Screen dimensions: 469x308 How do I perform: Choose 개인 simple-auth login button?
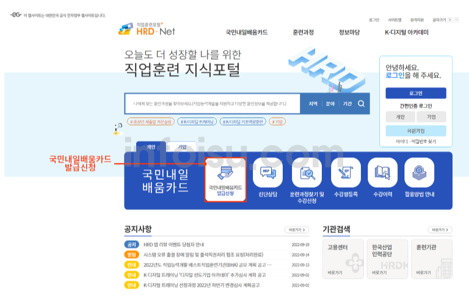pos(400,117)
